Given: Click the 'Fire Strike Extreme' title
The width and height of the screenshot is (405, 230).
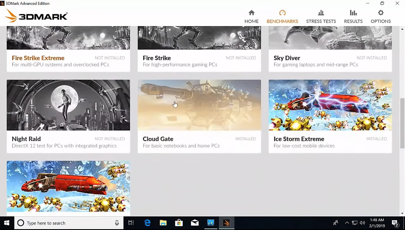Looking at the screenshot, I should (38, 58).
